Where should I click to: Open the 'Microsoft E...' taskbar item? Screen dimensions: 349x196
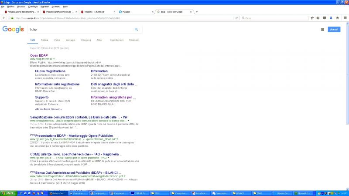[x=303, y=193]
